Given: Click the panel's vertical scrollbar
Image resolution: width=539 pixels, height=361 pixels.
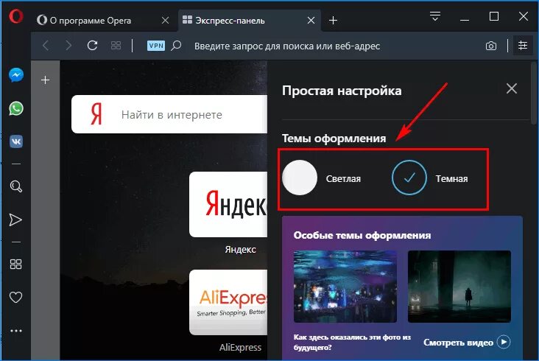Looking at the screenshot, I should 534,93.
